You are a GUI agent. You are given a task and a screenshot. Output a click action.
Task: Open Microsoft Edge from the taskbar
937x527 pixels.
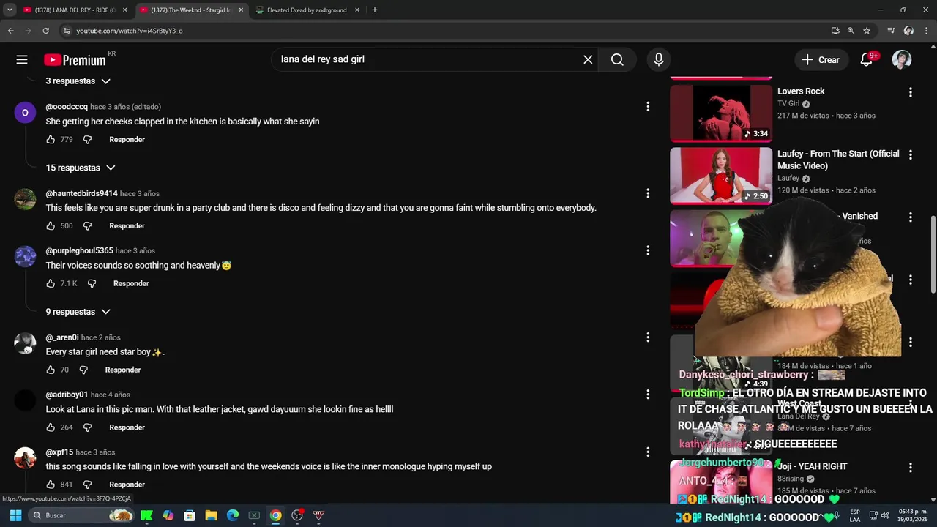point(233,515)
